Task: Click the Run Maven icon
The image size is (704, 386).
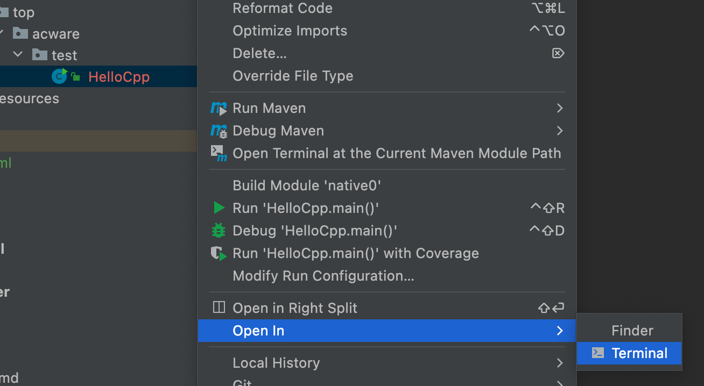Action: click(x=219, y=109)
